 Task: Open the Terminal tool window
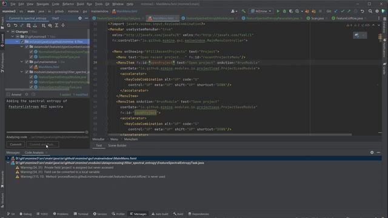81,214
